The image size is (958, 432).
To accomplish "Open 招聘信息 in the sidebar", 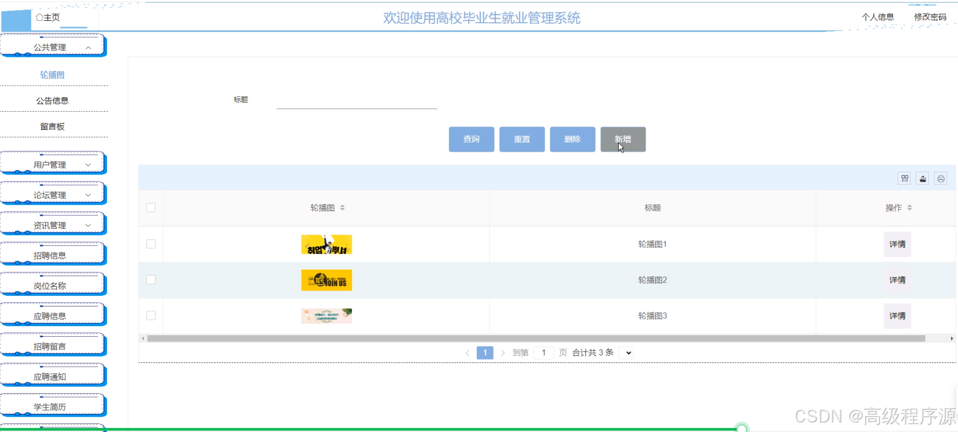I will [x=53, y=254].
